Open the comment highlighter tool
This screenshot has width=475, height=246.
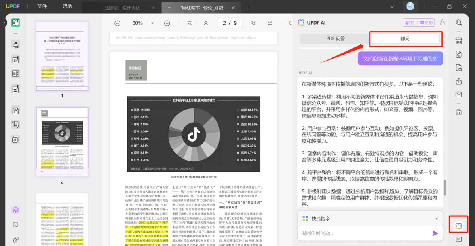coord(15,45)
